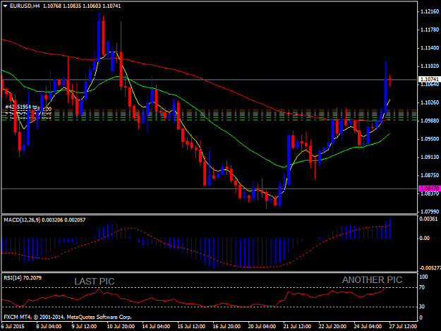Click the 1.09500 price axis value
The width and height of the screenshot is (441, 331).
click(430, 139)
